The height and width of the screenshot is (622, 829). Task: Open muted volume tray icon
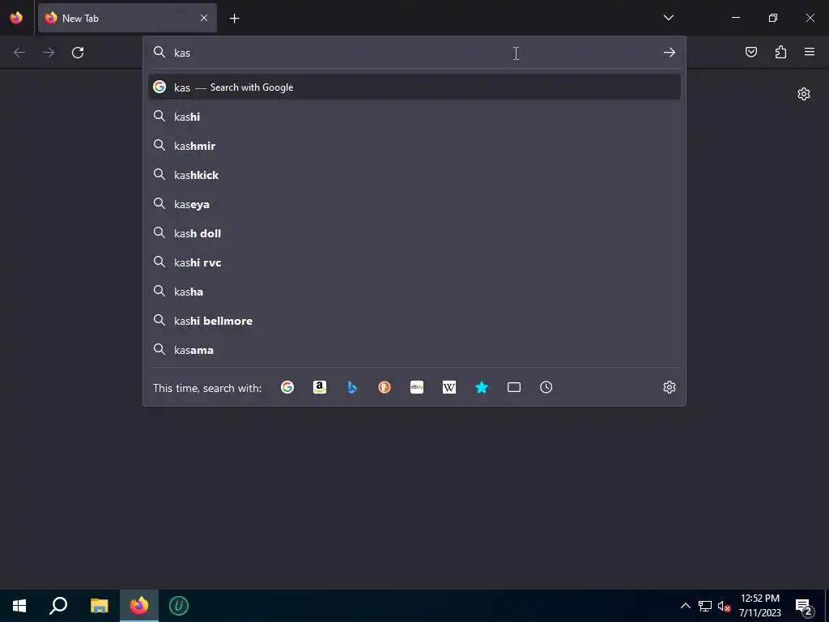[724, 606]
